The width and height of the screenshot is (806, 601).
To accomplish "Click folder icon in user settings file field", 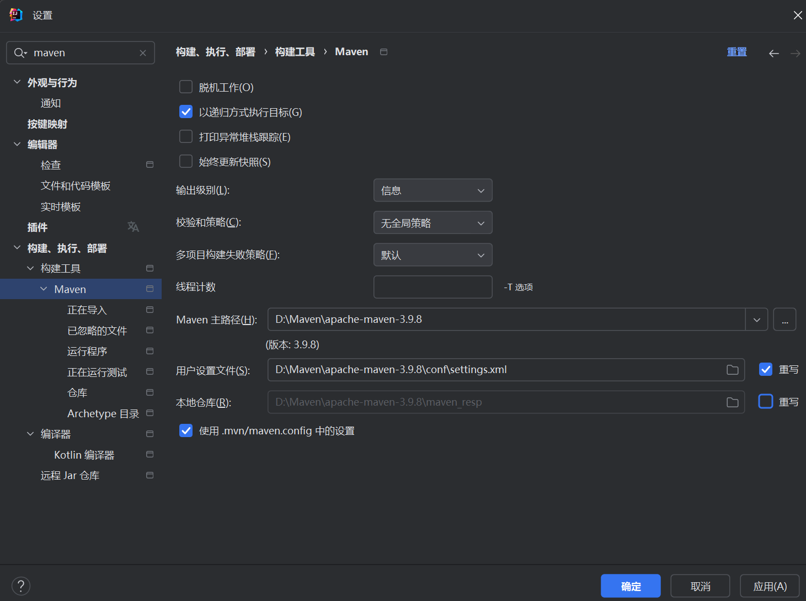I will 732,370.
